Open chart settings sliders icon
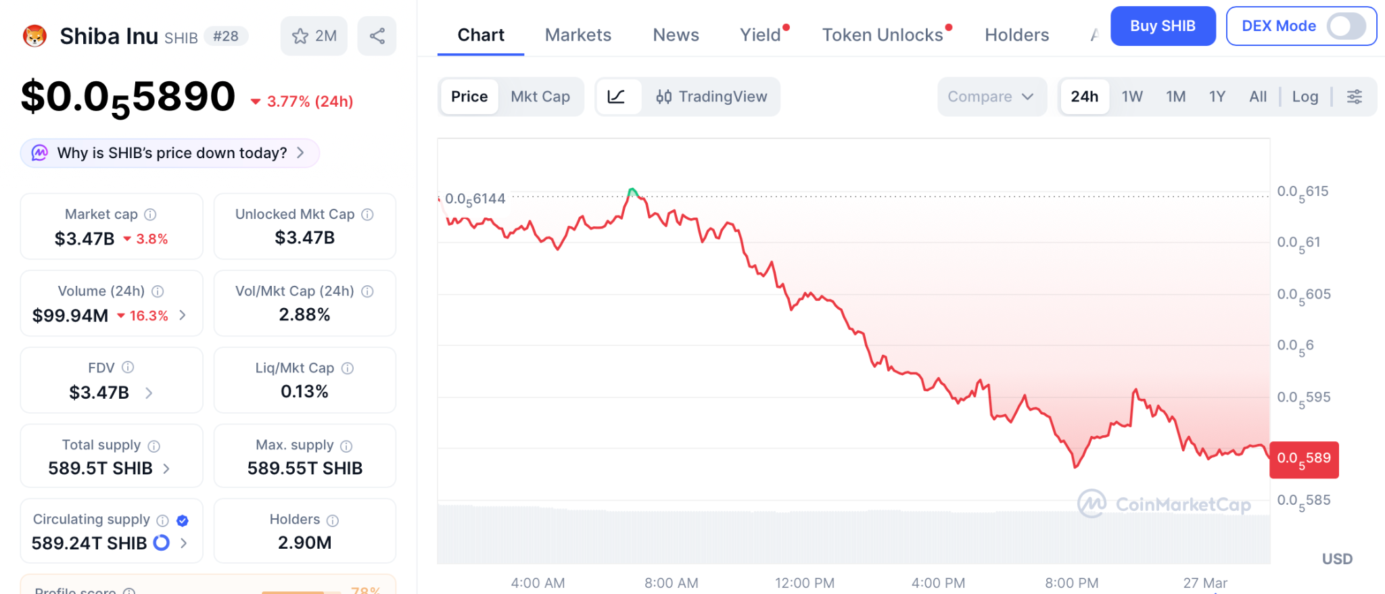1385x594 pixels. pos(1355,97)
